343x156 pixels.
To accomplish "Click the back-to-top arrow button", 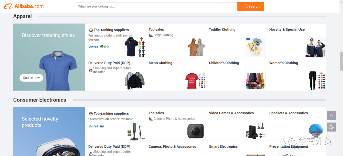I will point(331,115).
